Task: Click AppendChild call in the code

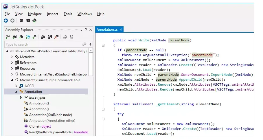Action: click(x=191, y=80)
